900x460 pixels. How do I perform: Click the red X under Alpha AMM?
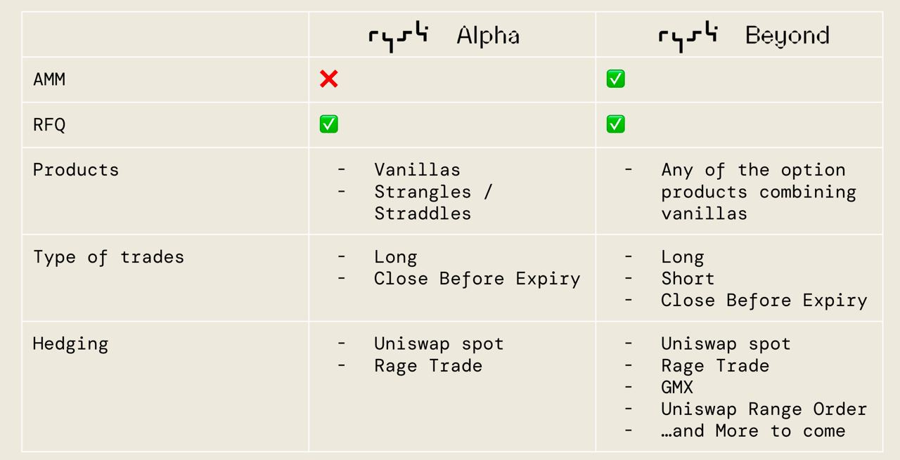coord(328,79)
